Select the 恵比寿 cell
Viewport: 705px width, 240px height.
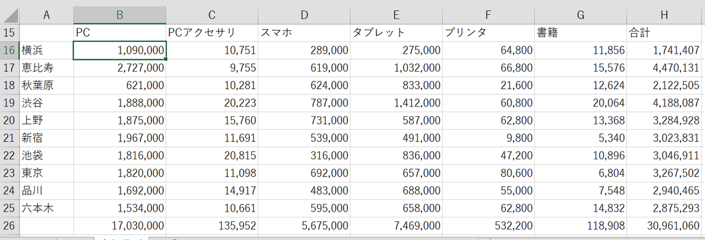(x=46, y=68)
